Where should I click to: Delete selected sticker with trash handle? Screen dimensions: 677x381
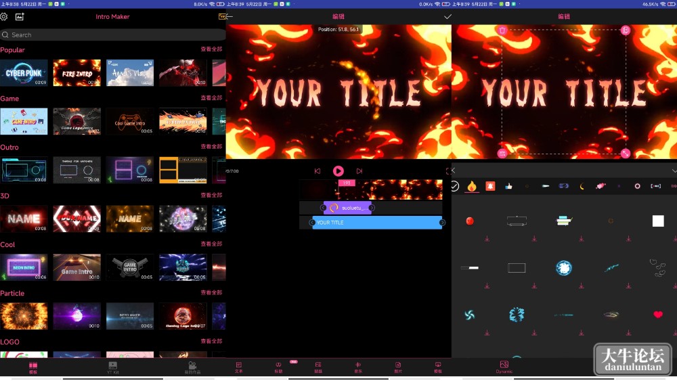(502, 30)
